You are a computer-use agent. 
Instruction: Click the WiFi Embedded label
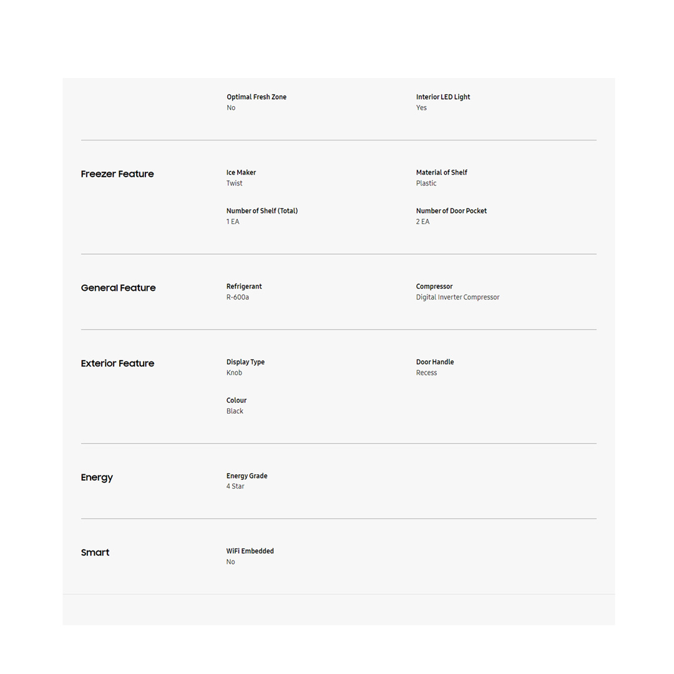point(250,551)
